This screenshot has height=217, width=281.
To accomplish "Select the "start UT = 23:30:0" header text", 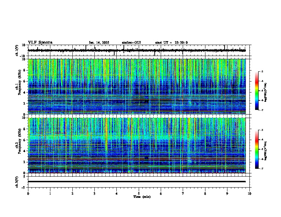I will [x=171, y=43].
